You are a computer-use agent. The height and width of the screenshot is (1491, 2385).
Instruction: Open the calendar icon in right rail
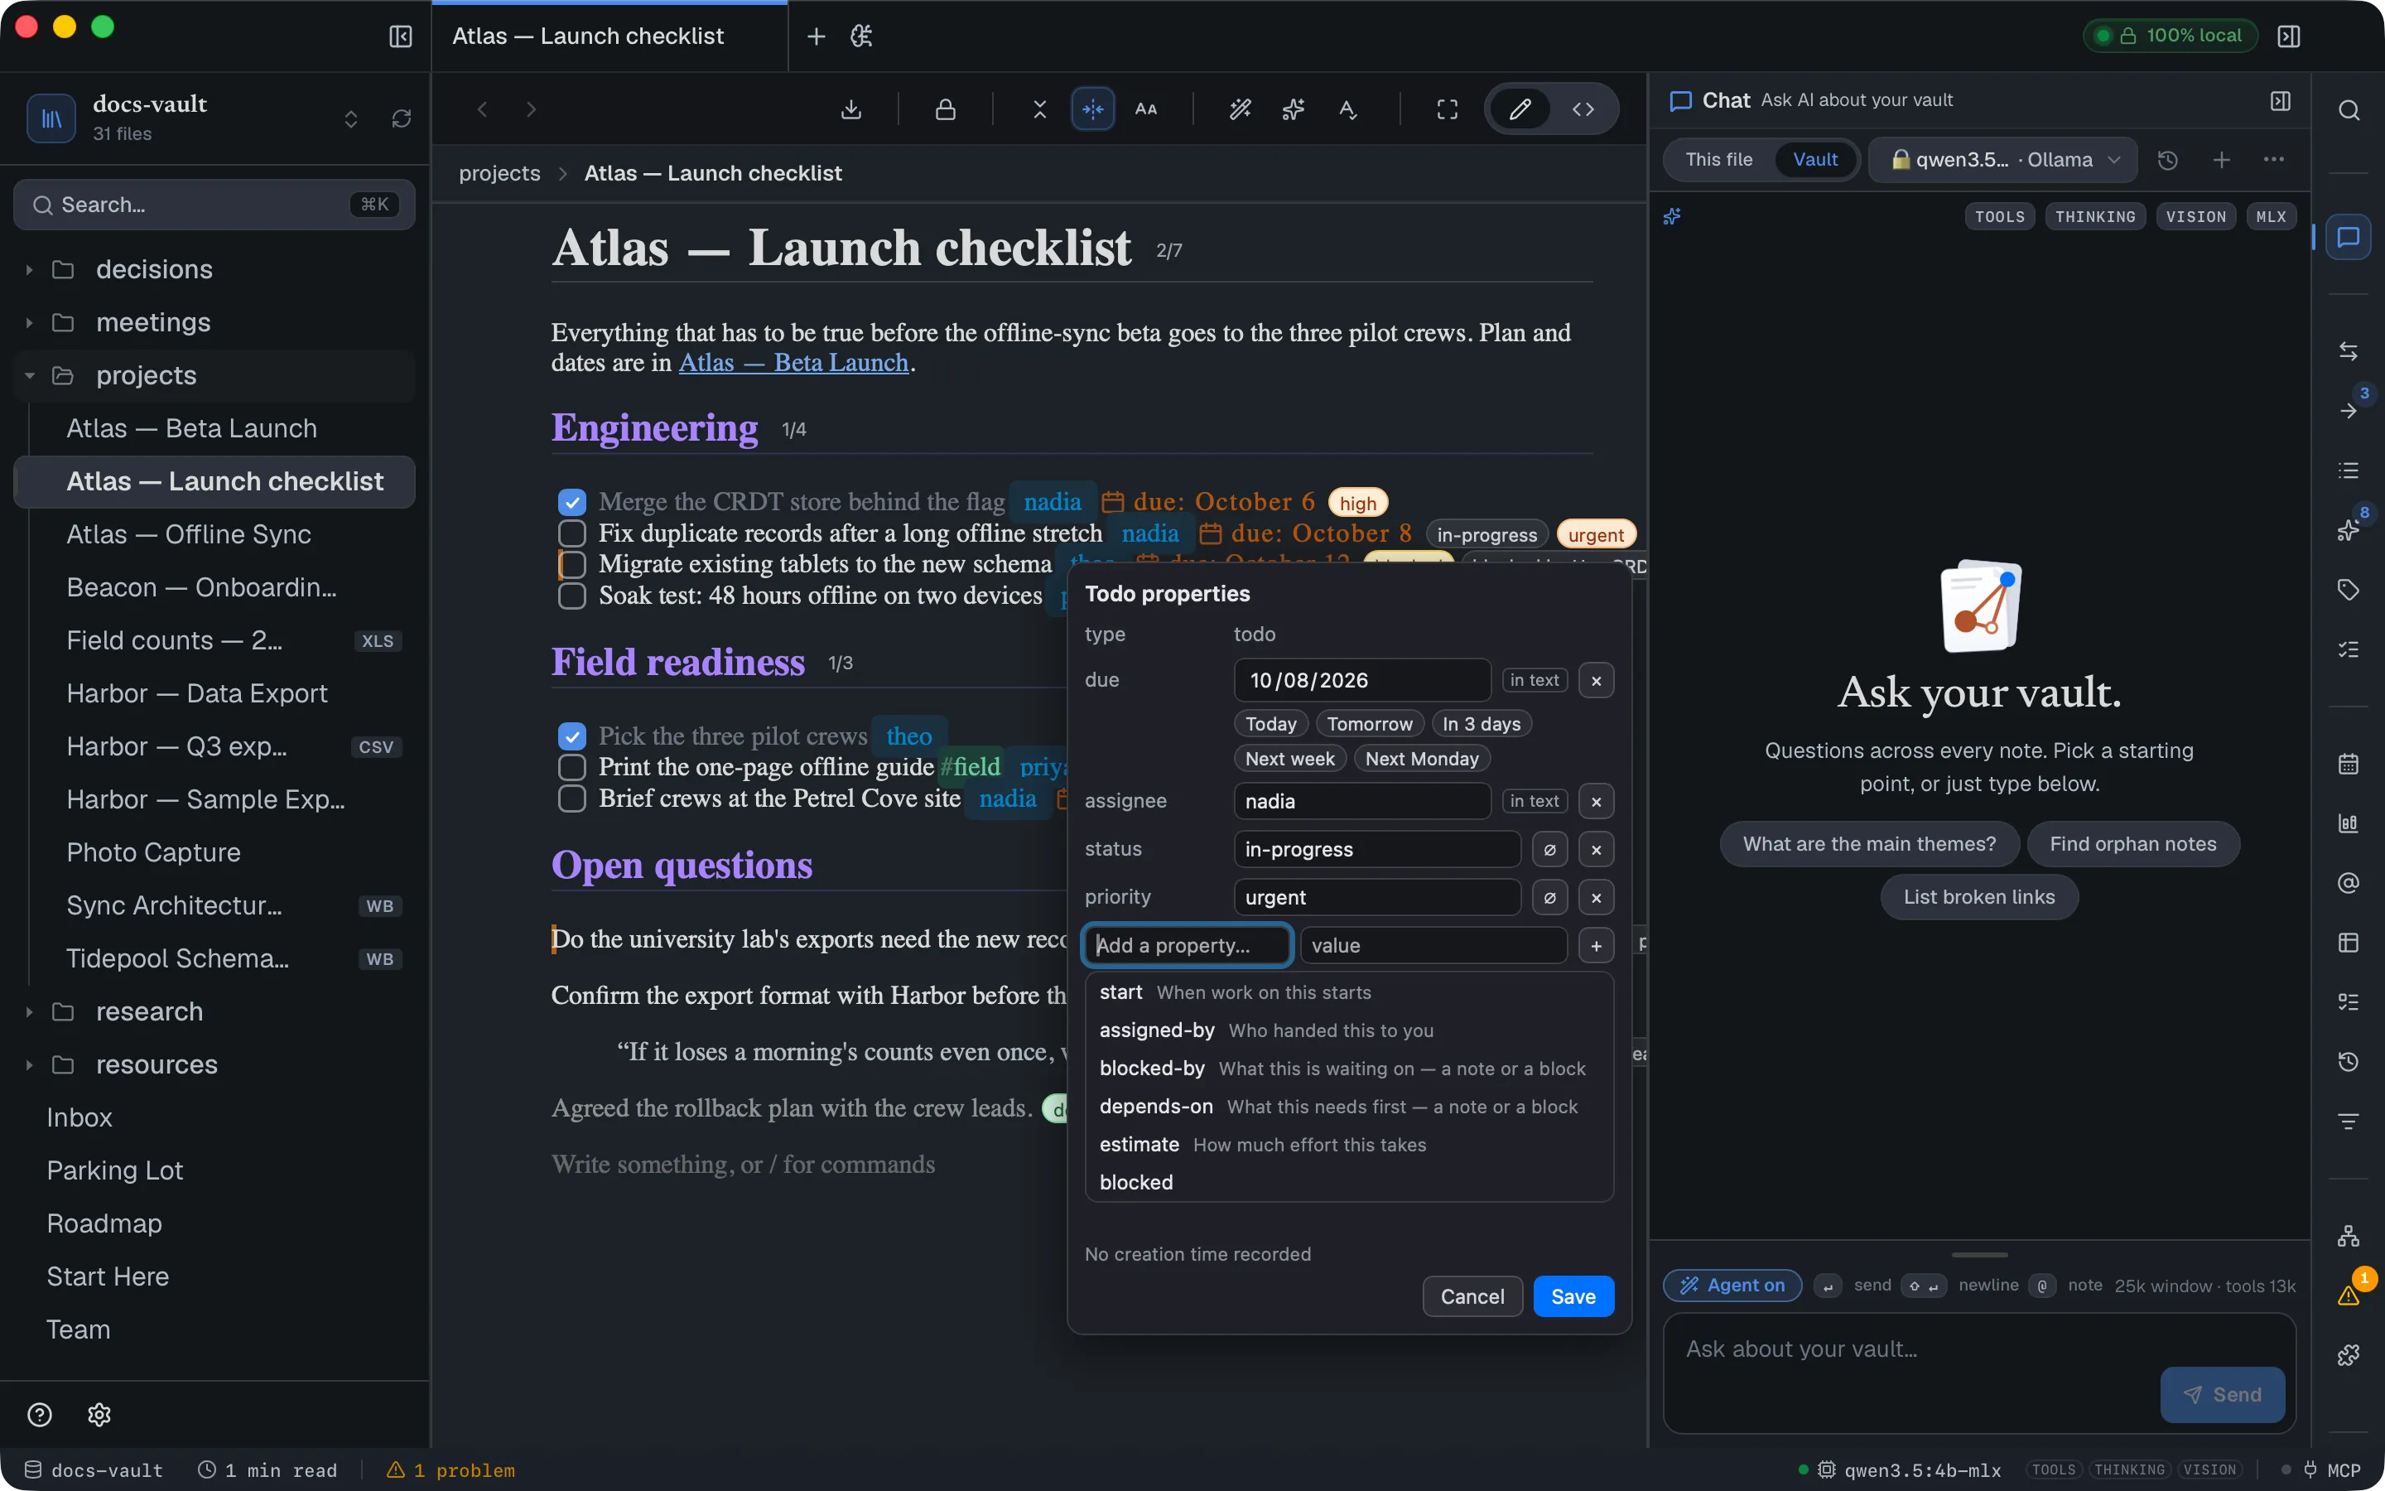pyautogui.click(x=2349, y=763)
